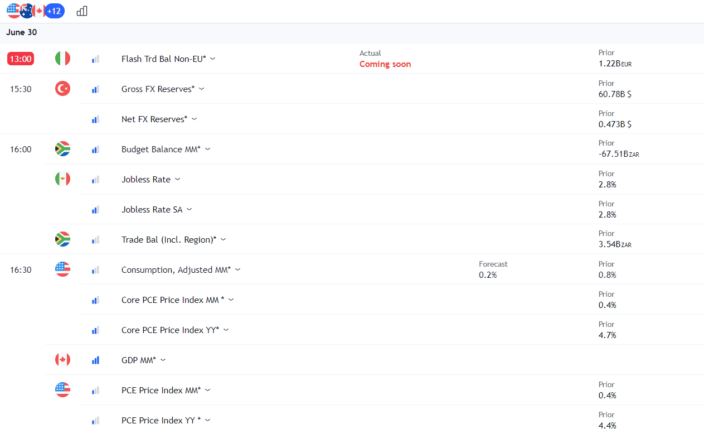
Task: Expand Gross FX Reserves chevron
Action: point(201,89)
